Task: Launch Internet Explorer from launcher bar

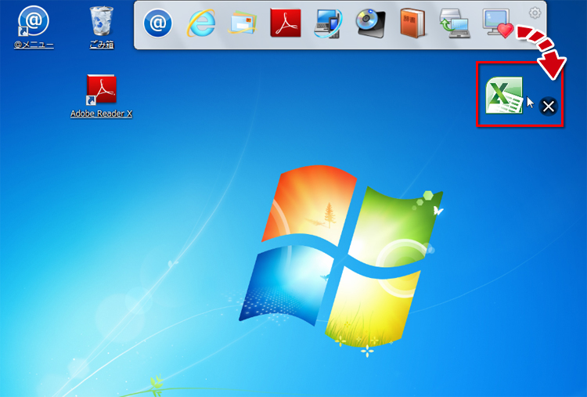Action: click(201, 23)
